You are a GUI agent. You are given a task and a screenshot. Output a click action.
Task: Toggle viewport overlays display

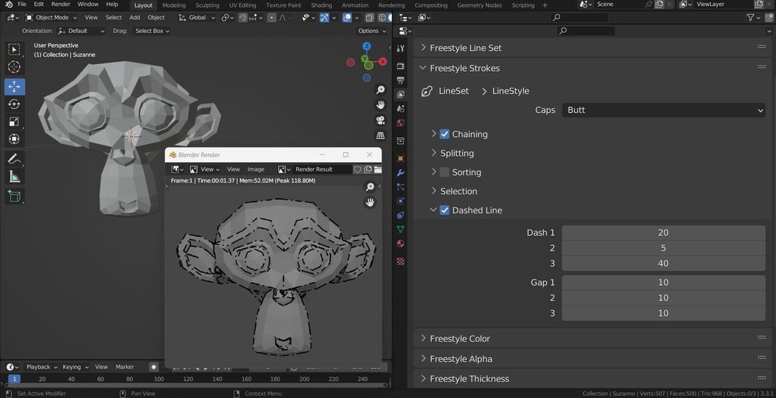click(x=347, y=17)
